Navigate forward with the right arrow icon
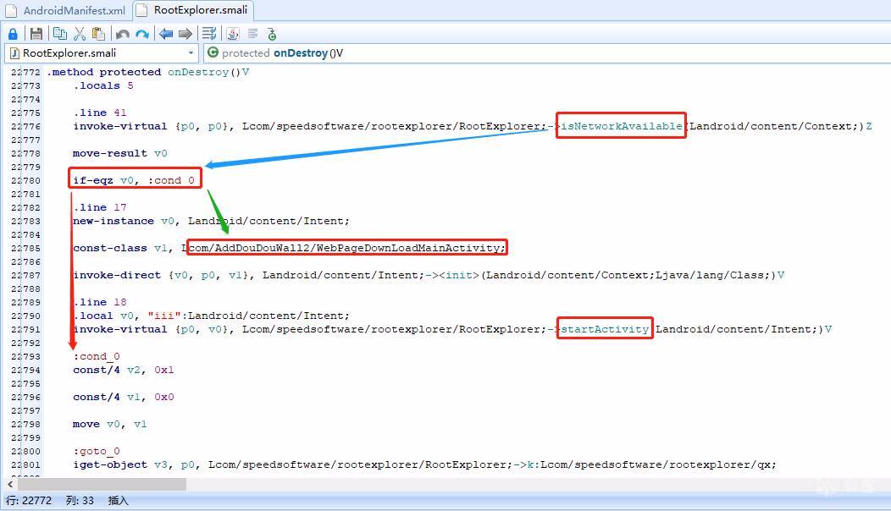 click(x=185, y=34)
